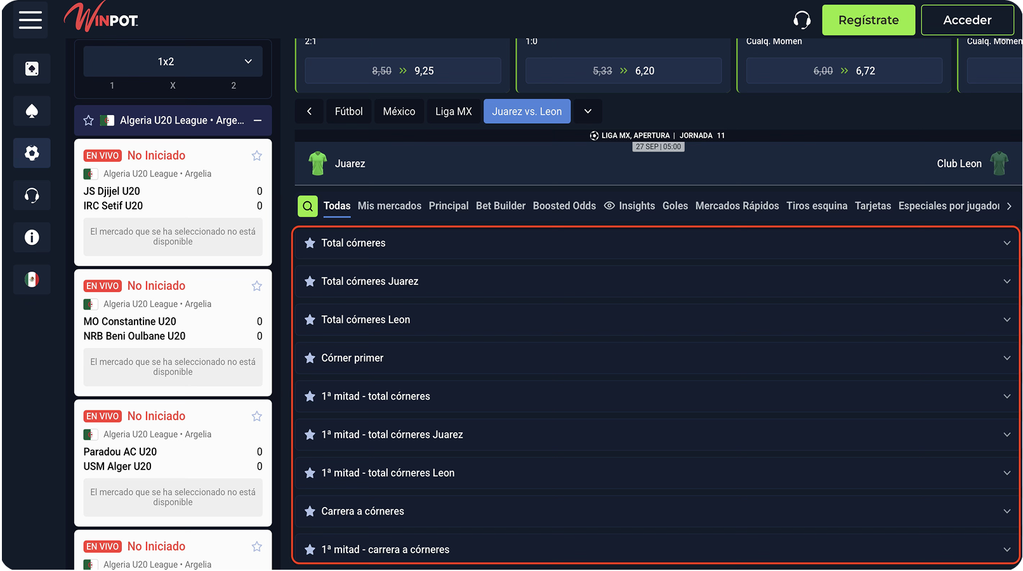Open the info icon in sidebar

(x=32, y=237)
